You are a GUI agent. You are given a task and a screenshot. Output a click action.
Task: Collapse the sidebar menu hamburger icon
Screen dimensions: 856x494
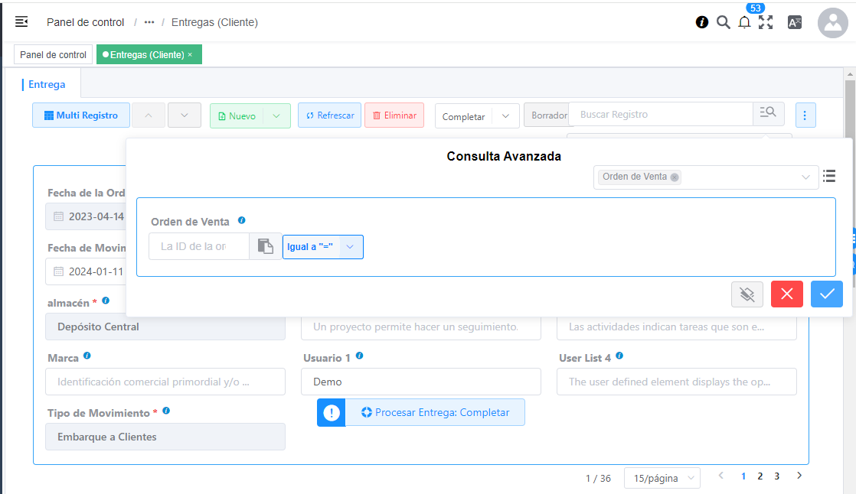21,22
